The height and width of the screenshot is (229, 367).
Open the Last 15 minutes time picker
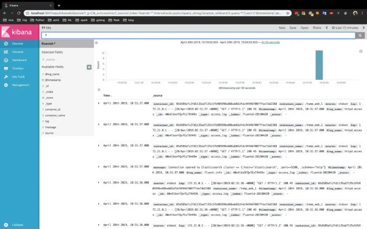pos(345,27)
